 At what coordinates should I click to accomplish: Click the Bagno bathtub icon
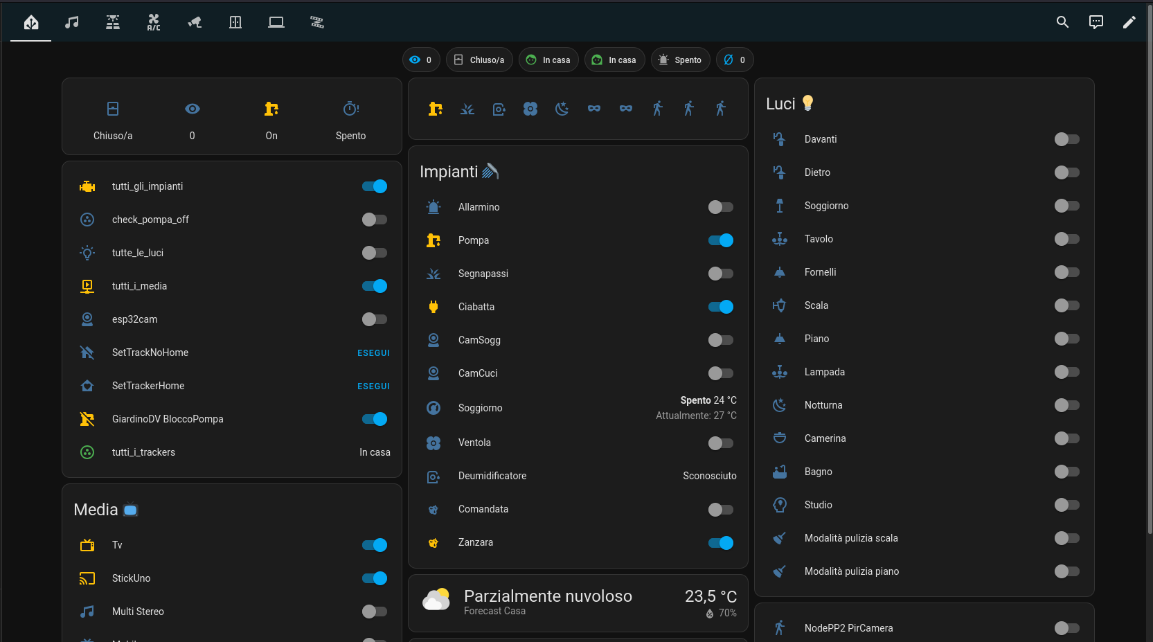pyautogui.click(x=780, y=472)
